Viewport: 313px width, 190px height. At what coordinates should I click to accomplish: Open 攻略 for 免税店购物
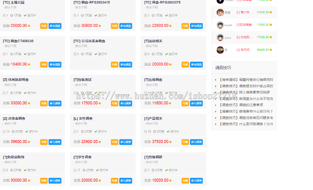click(44, 181)
